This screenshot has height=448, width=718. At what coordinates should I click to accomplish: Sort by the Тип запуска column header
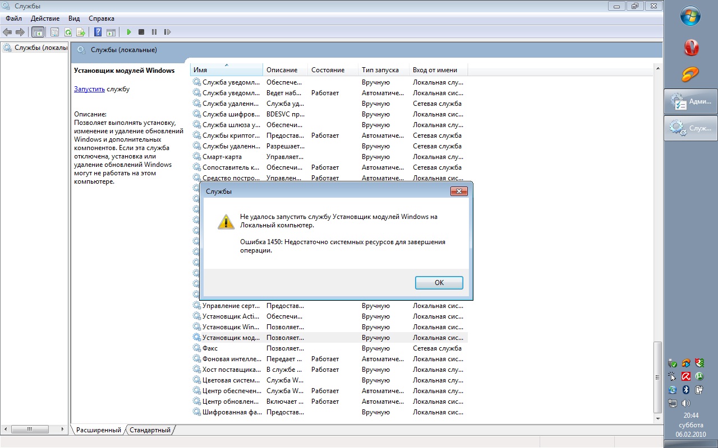384,70
